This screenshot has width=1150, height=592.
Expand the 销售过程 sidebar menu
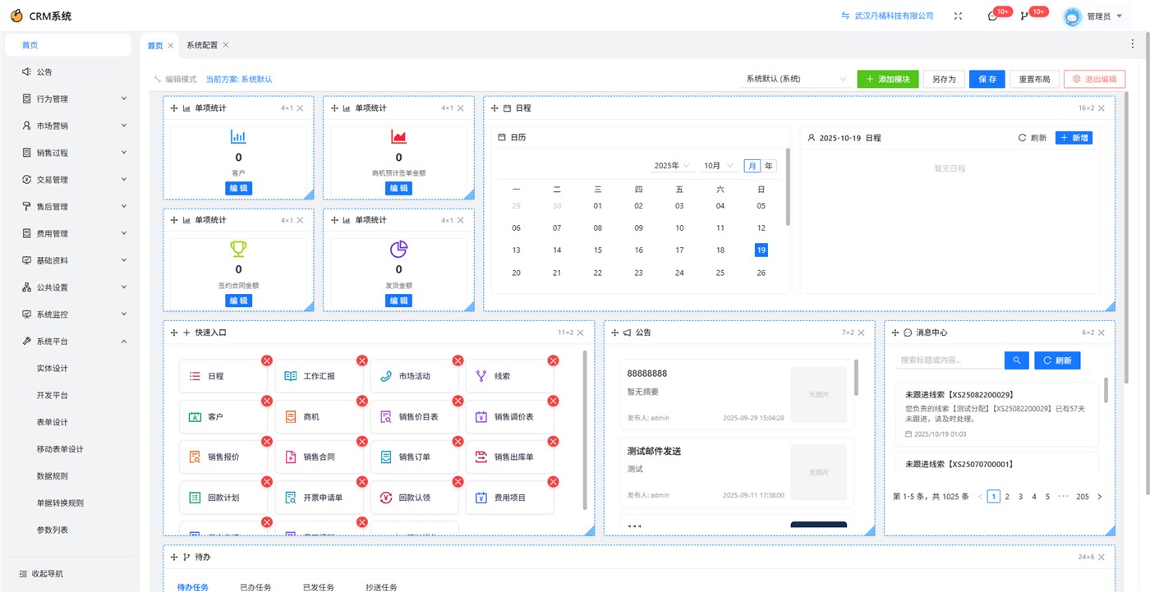click(74, 153)
